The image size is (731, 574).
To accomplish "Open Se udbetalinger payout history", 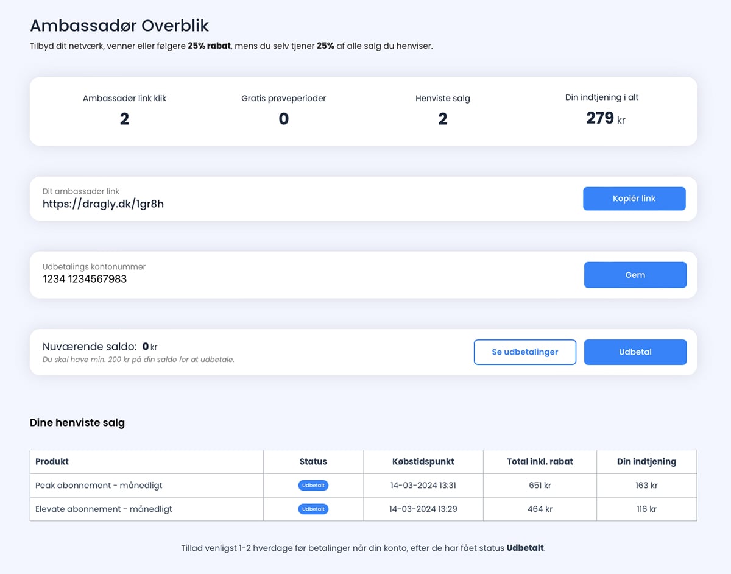I will click(x=524, y=352).
